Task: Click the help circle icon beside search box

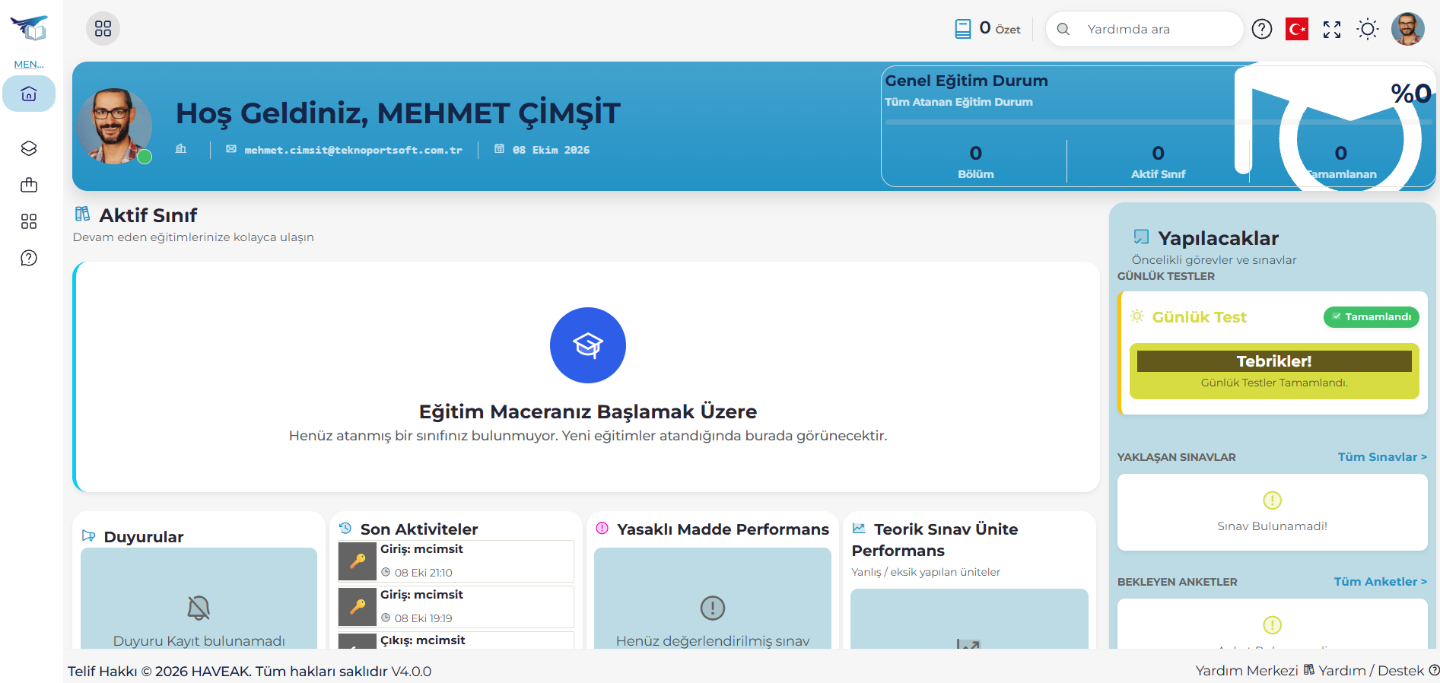Action: pyautogui.click(x=1262, y=29)
